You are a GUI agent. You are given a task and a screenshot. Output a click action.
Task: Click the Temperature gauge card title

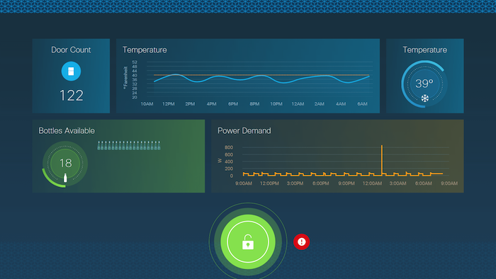[424, 50]
